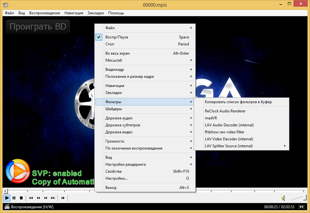Viewport: 310px width, 213px height.
Task: Open the Навигация menu in the menu bar
Action: [74, 13]
